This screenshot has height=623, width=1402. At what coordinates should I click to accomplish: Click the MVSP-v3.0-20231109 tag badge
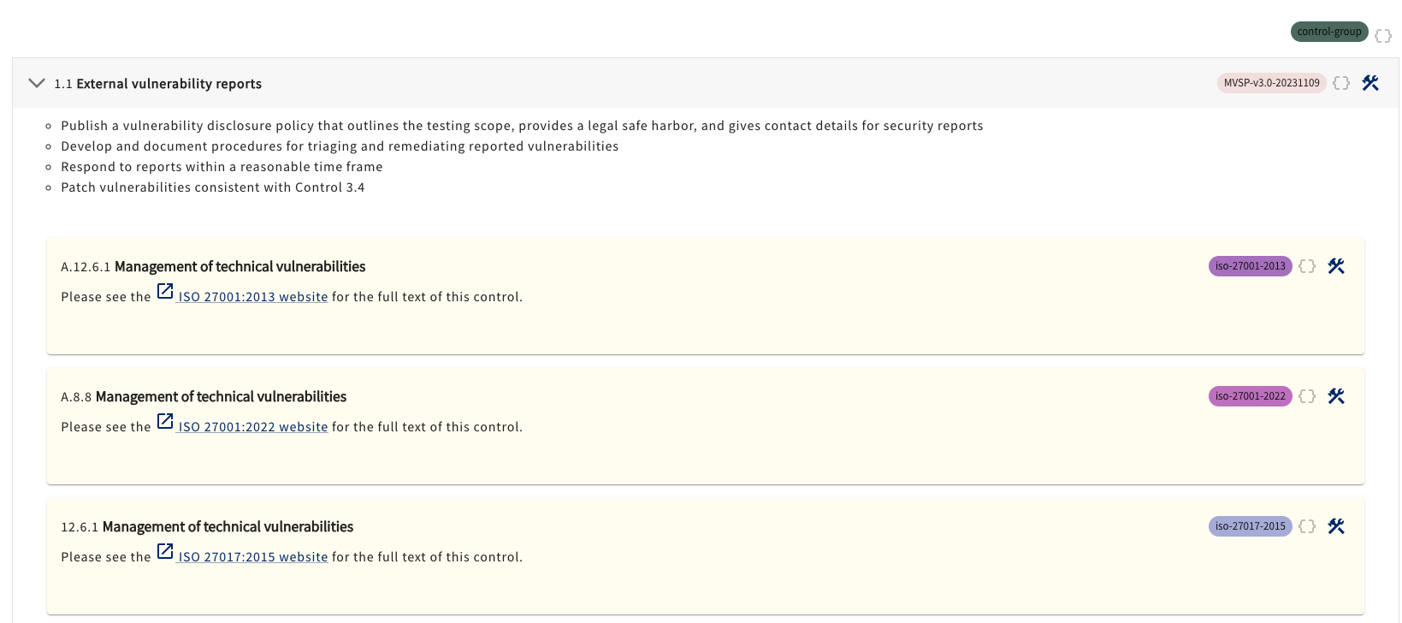(x=1271, y=83)
